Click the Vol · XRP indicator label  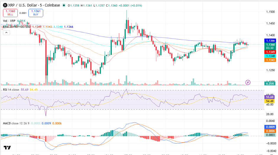coord(9,21)
